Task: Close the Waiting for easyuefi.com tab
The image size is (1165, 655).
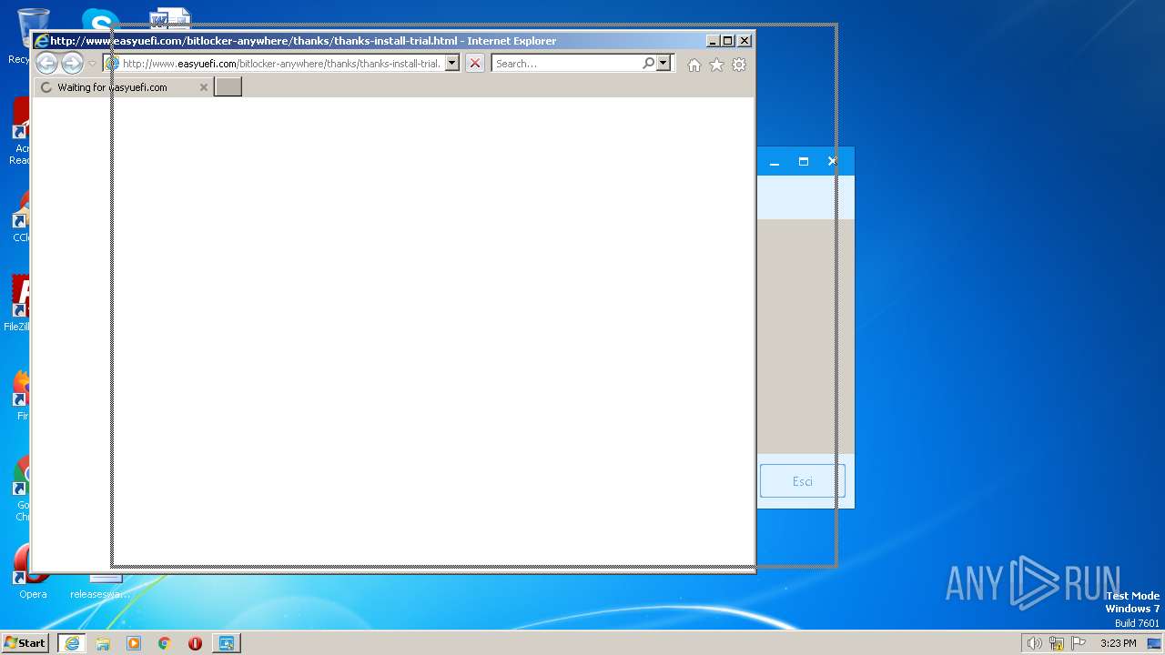Action: [x=203, y=87]
